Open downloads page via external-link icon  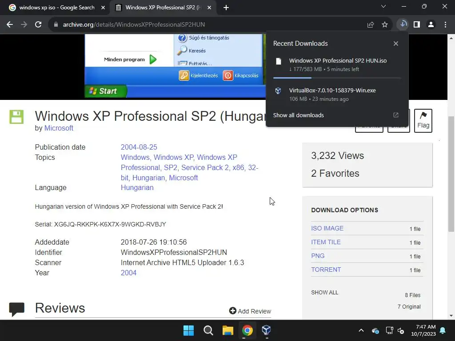click(x=396, y=115)
